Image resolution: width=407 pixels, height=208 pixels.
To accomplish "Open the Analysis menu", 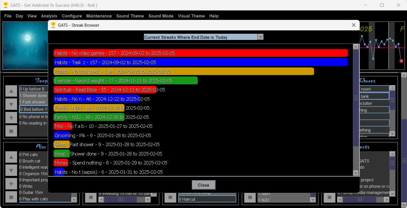I will pos(49,16).
